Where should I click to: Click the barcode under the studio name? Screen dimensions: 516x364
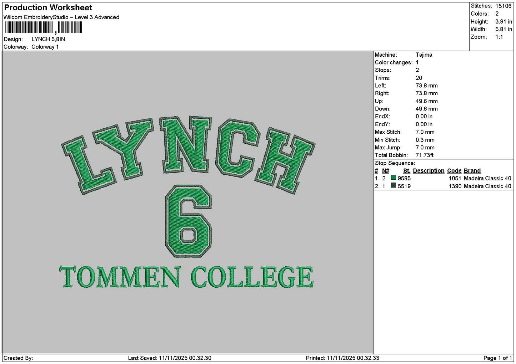point(43,27)
